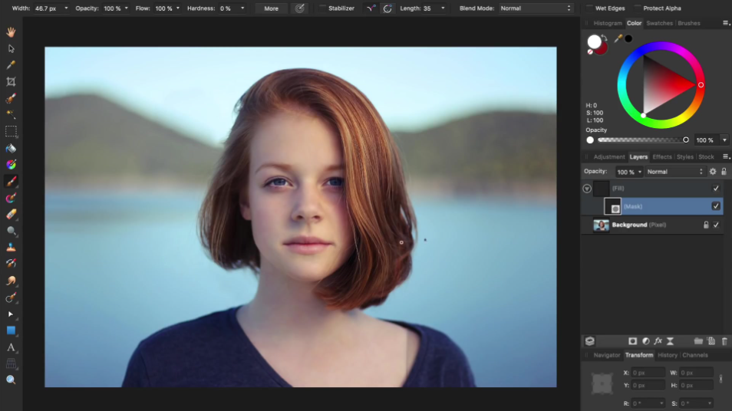Toggle visibility of the (Fill) layer
Image resolution: width=732 pixels, height=411 pixels.
716,189
